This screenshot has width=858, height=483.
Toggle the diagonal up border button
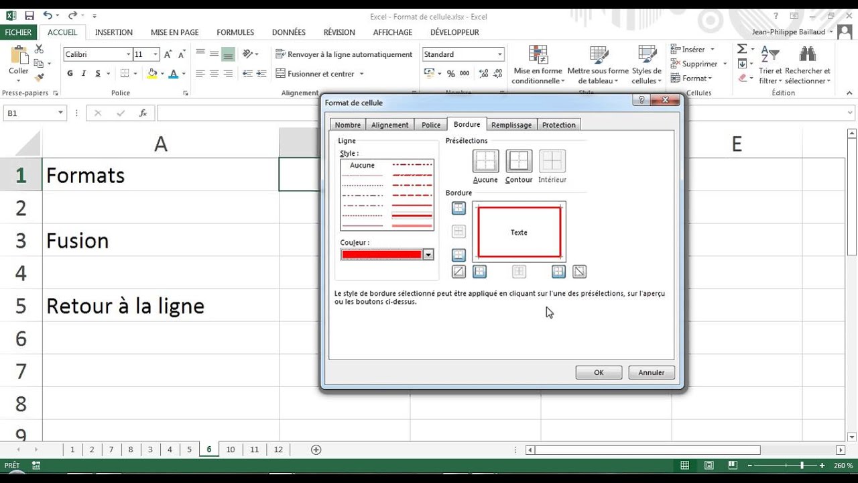click(x=458, y=272)
